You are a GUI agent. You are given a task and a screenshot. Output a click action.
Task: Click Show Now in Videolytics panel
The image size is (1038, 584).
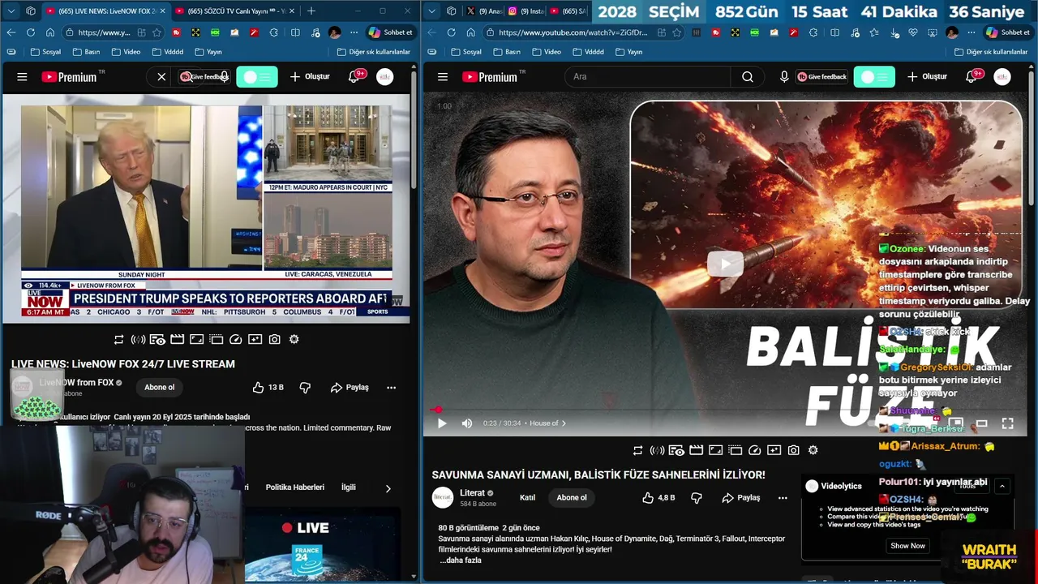(x=907, y=546)
